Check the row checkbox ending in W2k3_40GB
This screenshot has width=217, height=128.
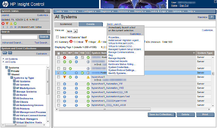click(58, 105)
